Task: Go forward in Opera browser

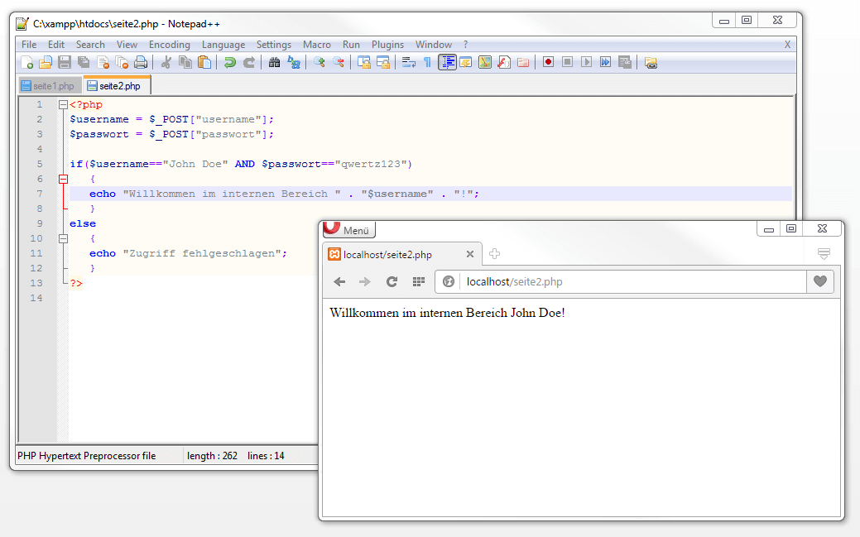Action: [x=365, y=281]
